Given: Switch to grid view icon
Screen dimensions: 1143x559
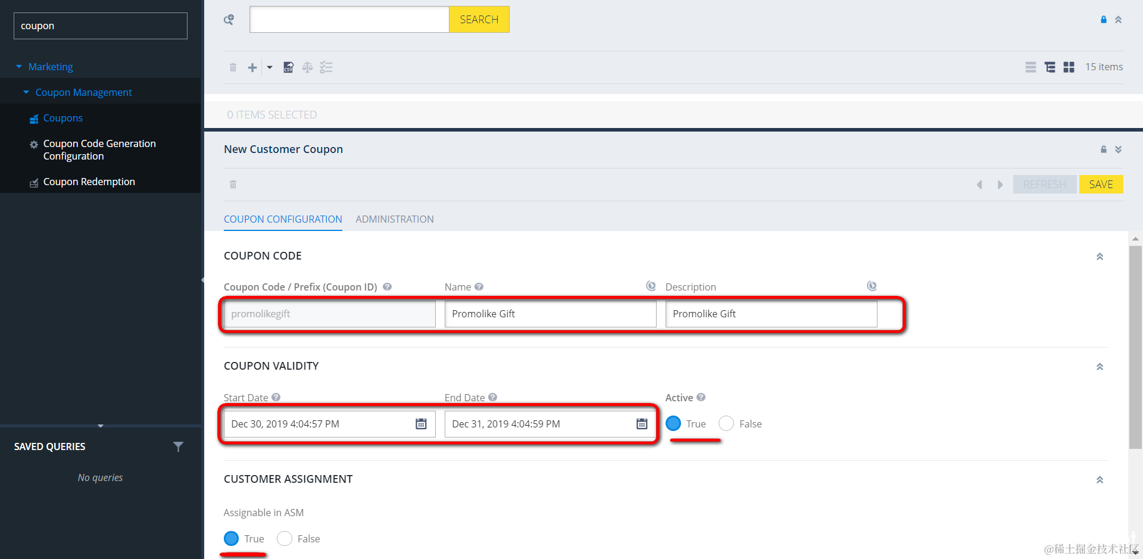Looking at the screenshot, I should coord(1069,67).
